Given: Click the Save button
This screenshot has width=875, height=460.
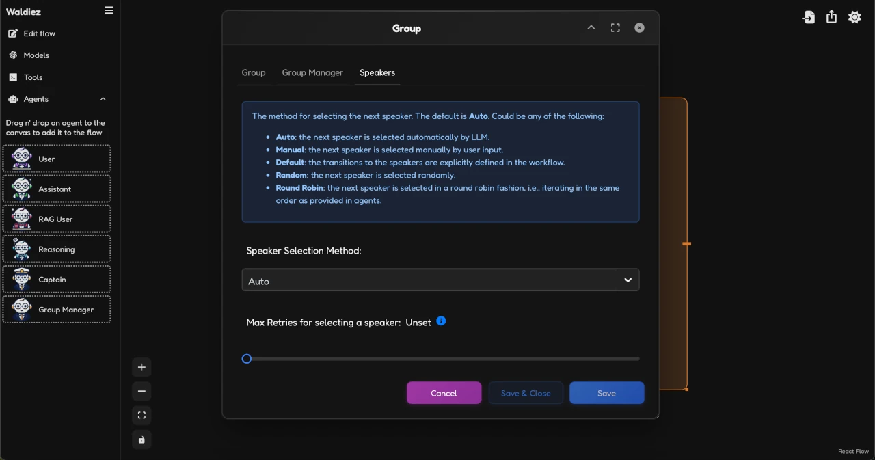Looking at the screenshot, I should (606, 393).
